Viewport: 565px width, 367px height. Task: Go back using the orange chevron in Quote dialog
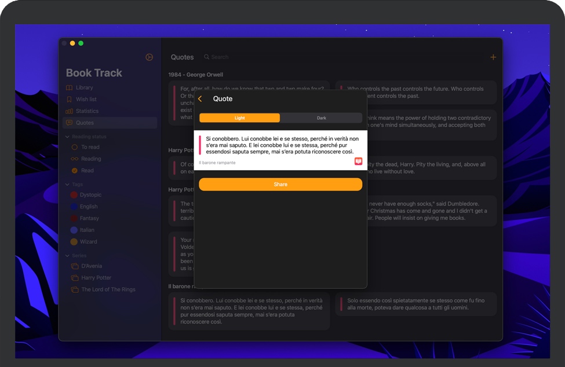[x=200, y=98]
